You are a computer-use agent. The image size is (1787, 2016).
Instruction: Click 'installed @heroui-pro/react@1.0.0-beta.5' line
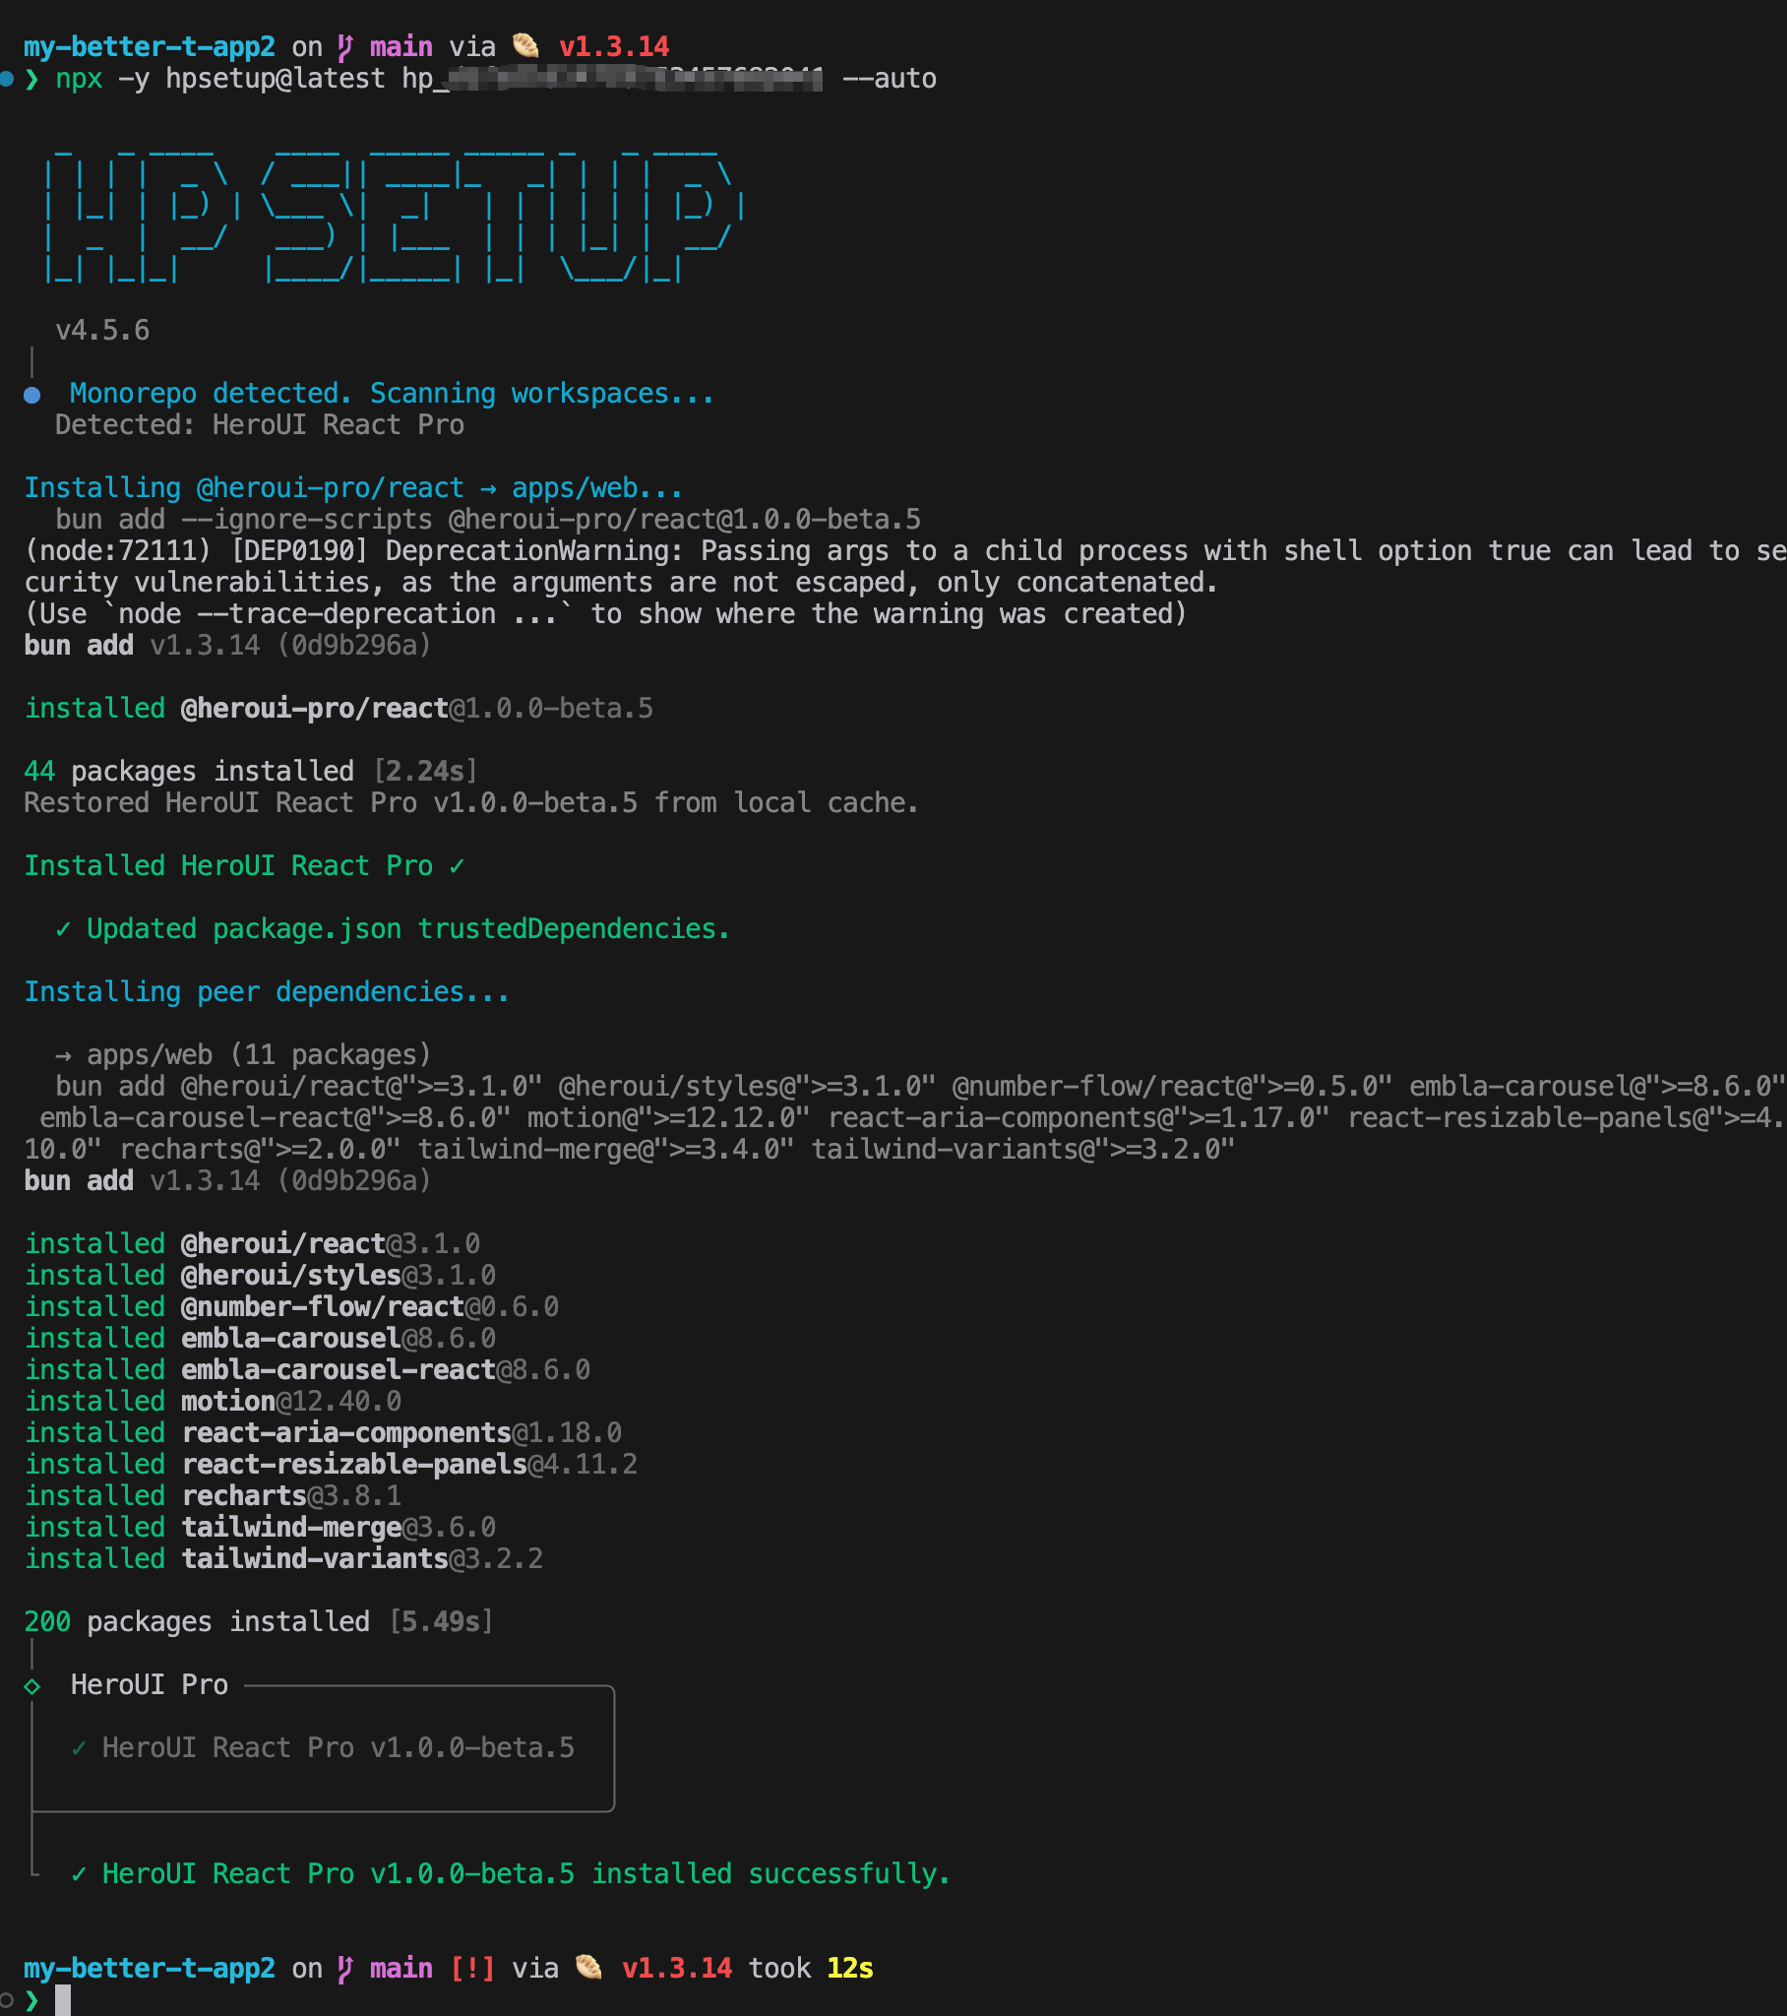coord(339,708)
